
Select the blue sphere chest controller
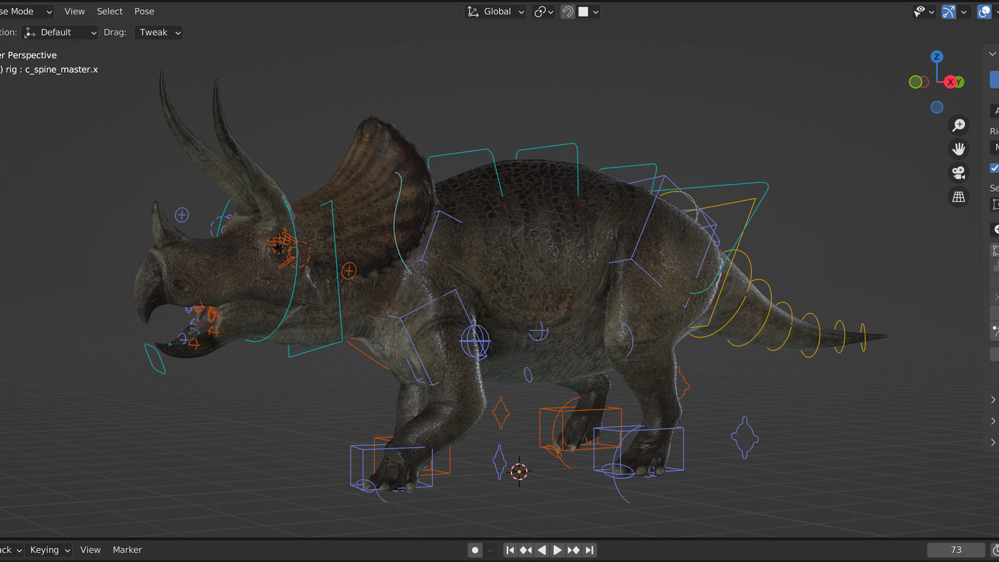(x=475, y=341)
